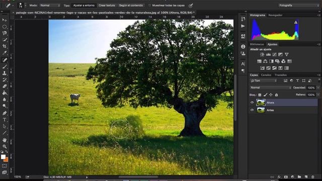Toggle lock all padlock icon
Screen dimensions: 322x181
point(276,95)
